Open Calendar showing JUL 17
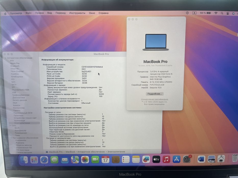The height and width of the screenshot is (178, 238). pyautogui.click(x=106, y=159)
